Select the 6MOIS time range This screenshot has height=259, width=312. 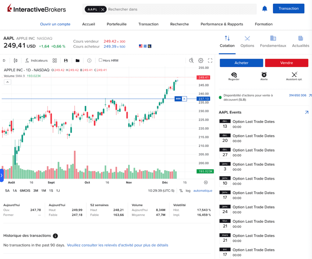[25, 191]
